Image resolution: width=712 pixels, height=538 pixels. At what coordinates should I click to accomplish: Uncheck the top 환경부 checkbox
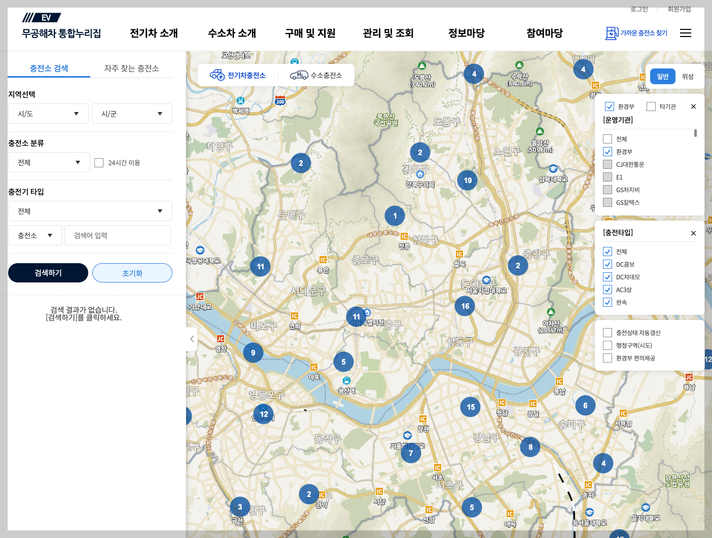(x=610, y=106)
